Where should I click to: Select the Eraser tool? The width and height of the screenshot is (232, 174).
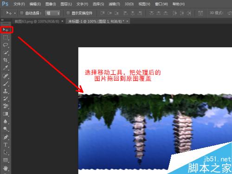6,106
